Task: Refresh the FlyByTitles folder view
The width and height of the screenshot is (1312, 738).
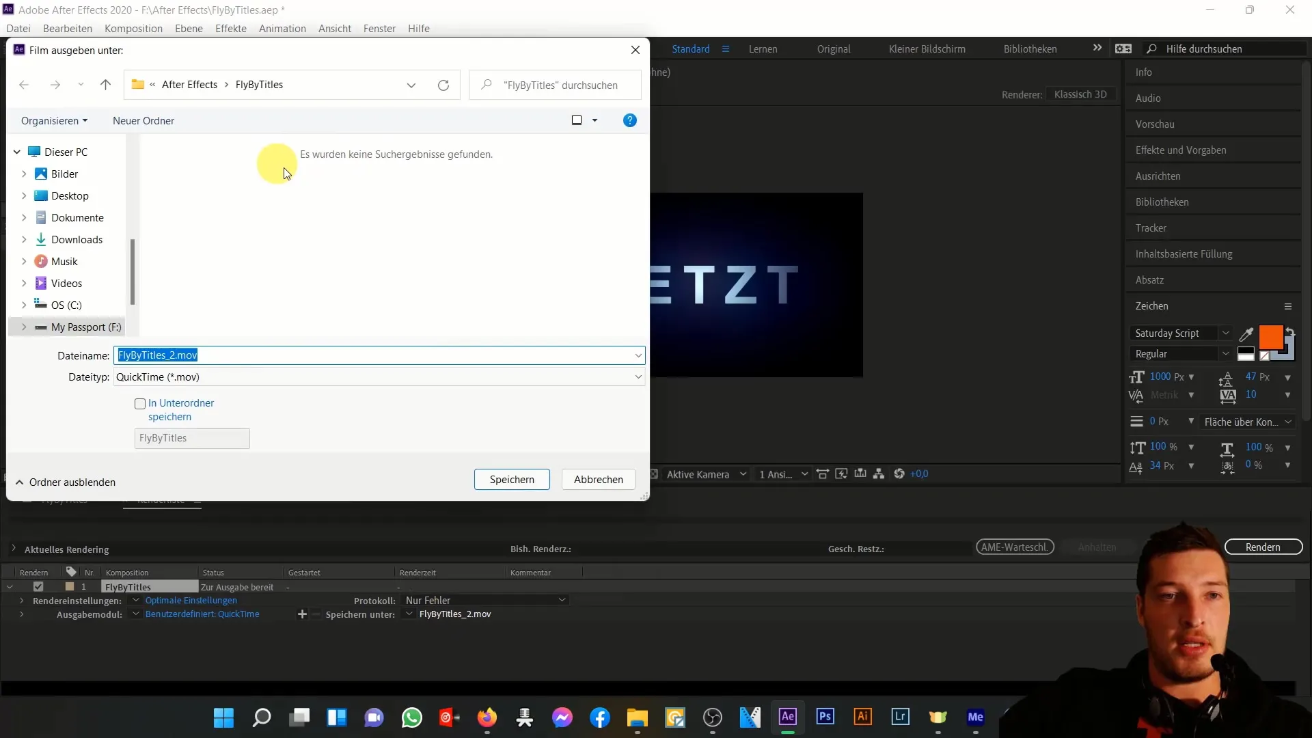Action: click(443, 85)
